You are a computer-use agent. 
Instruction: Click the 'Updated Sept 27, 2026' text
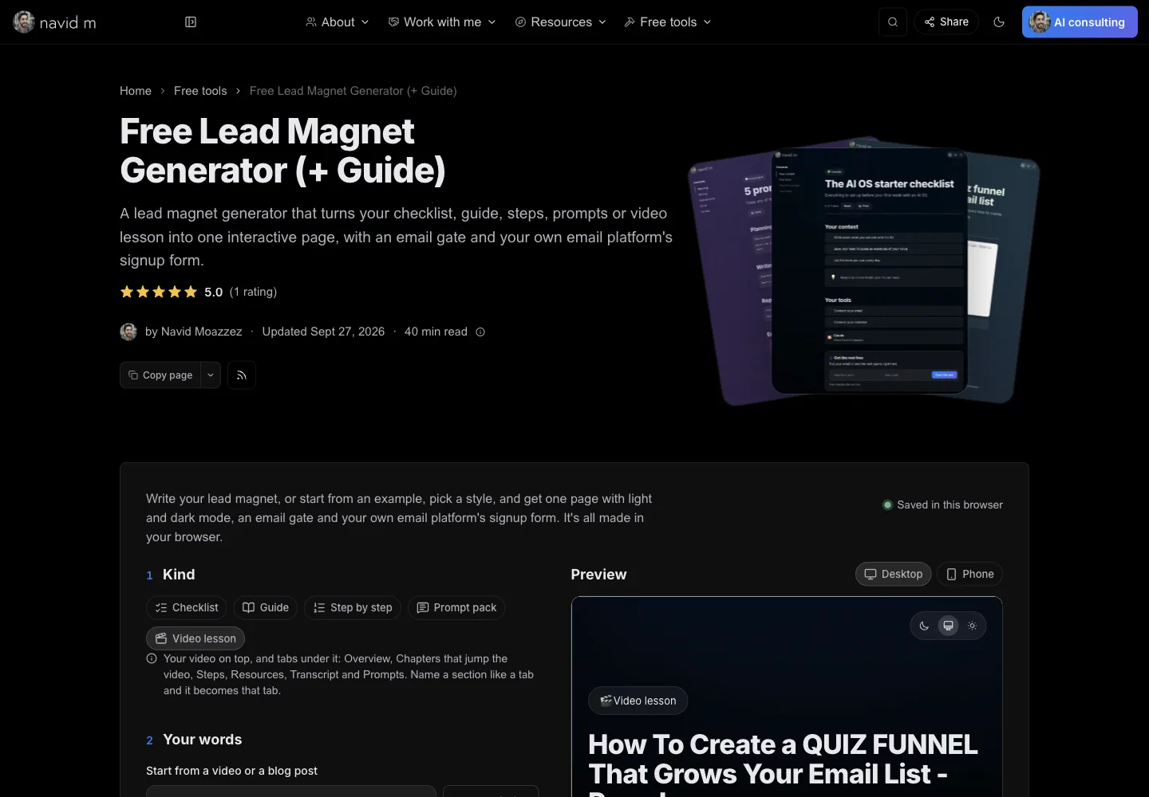[x=323, y=332]
